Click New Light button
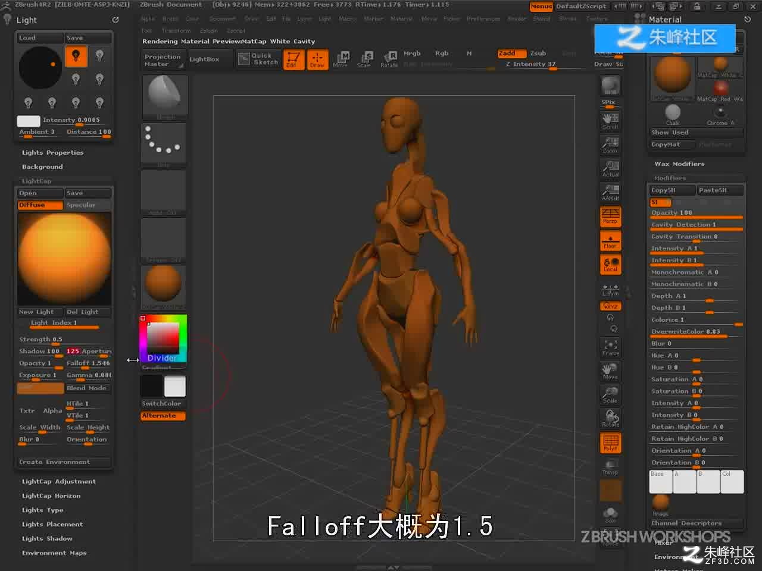 point(40,312)
